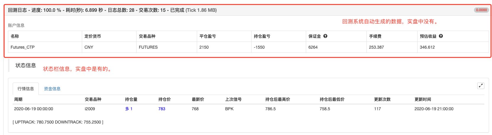Click the 更新时间 column header

[423, 99]
